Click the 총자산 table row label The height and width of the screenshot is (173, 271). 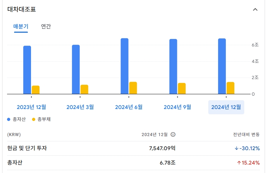(15, 163)
